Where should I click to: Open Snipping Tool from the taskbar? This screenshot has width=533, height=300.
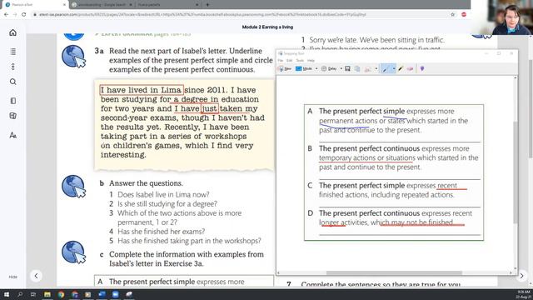129,294
